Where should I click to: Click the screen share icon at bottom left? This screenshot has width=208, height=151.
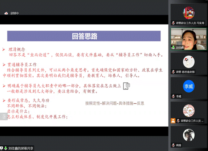pos(1,148)
